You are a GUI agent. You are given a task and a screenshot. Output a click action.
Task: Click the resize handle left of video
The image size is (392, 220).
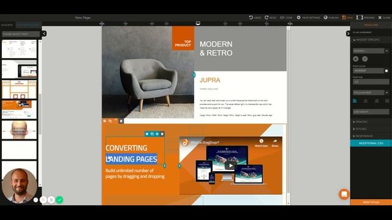point(179,166)
